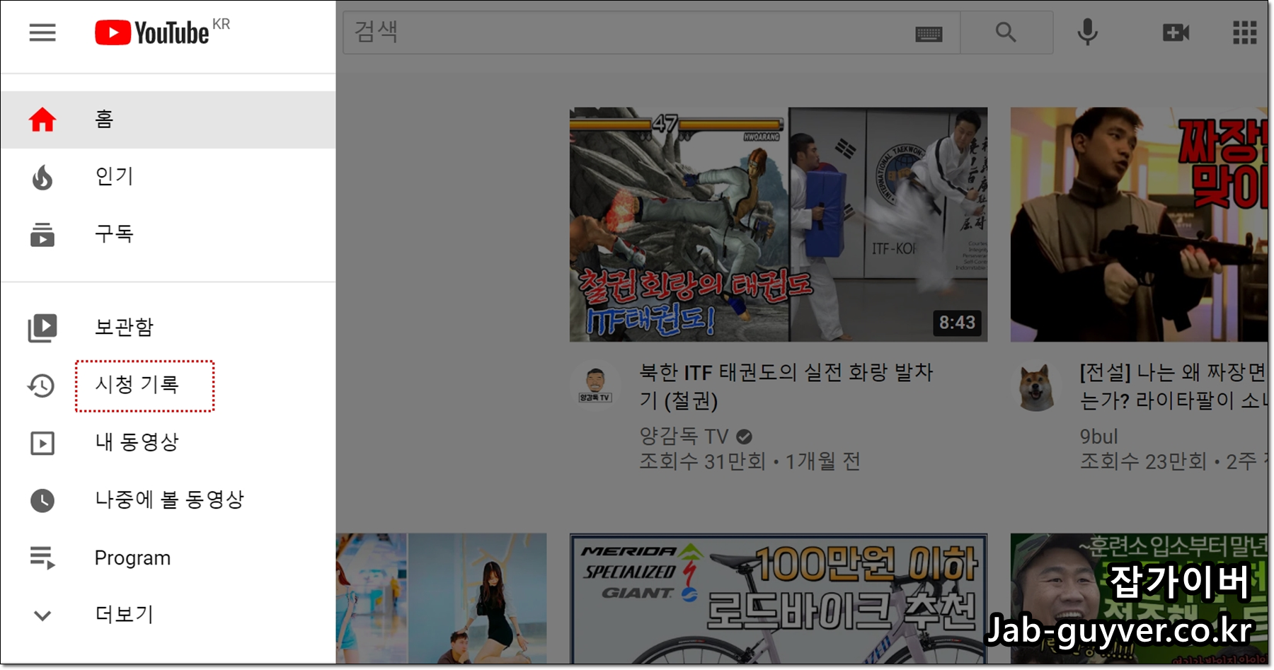
Task: Start voice search with microphone icon
Action: click(1088, 32)
